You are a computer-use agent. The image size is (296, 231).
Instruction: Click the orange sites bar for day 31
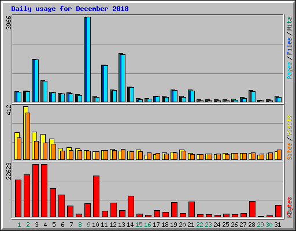click(279, 155)
